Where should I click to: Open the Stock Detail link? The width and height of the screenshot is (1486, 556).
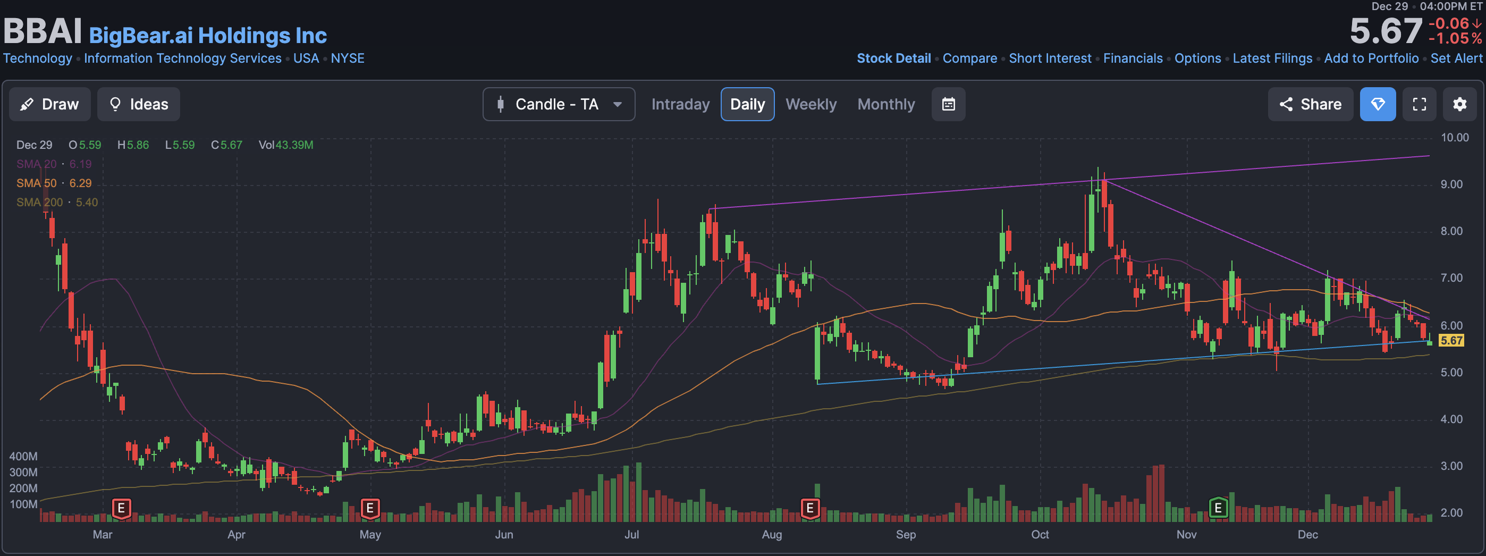pyautogui.click(x=893, y=58)
